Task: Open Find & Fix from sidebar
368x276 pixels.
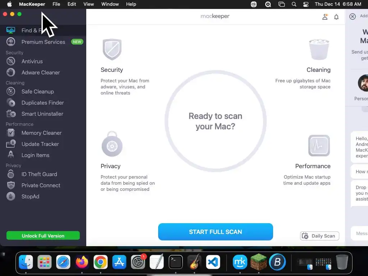Action: coord(43,30)
